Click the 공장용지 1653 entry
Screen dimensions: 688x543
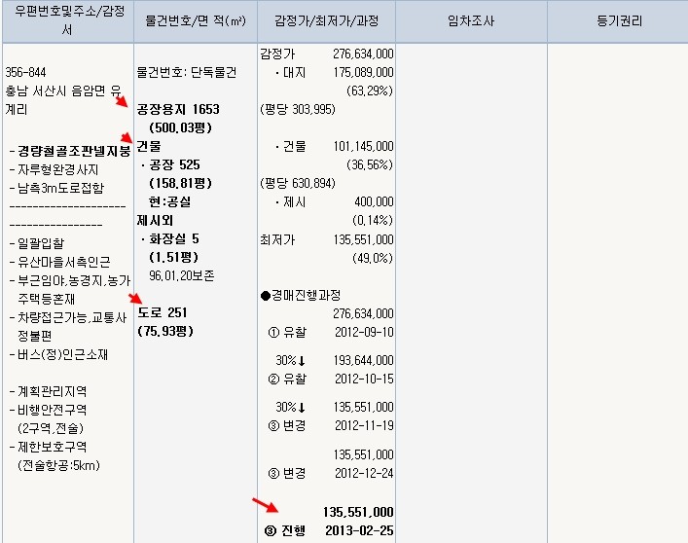tap(178, 109)
